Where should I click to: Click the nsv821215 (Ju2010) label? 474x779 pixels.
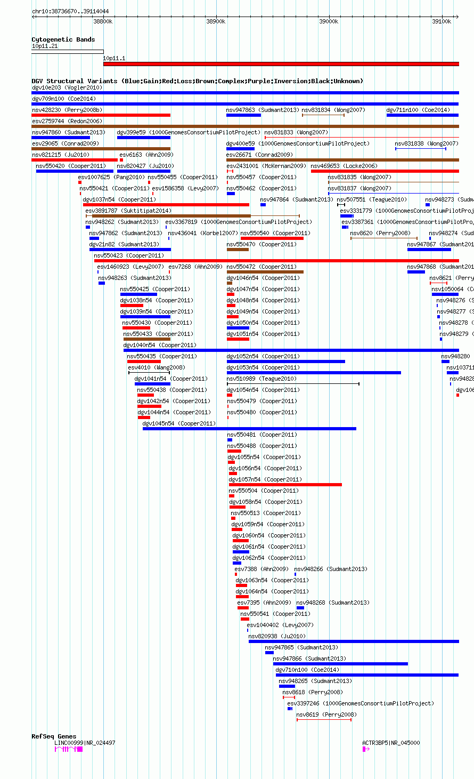pyautogui.click(x=61, y=155)
